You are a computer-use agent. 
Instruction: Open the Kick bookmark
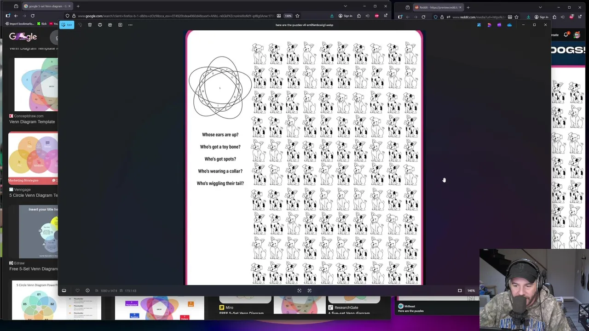[x=42, y=24]
